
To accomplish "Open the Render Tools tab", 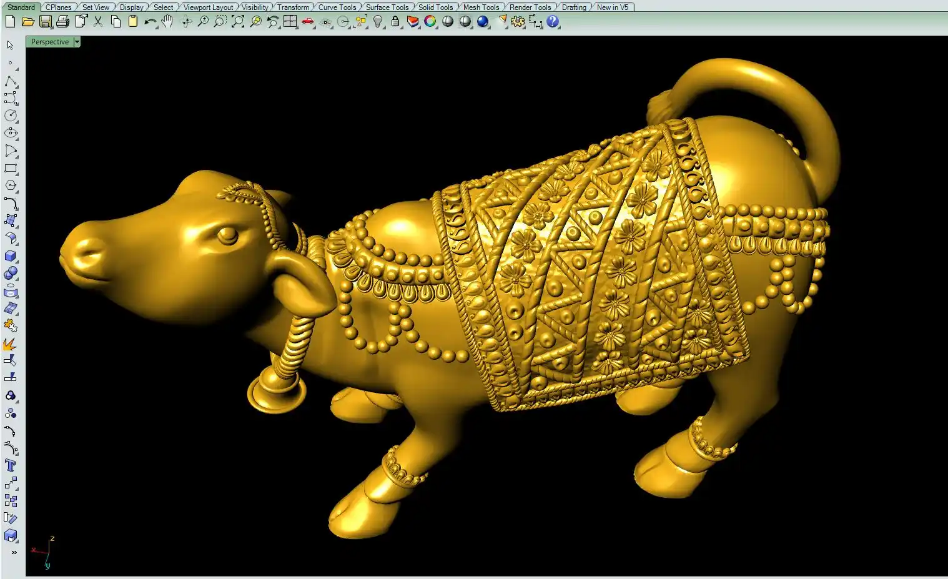I will [530, 7].
